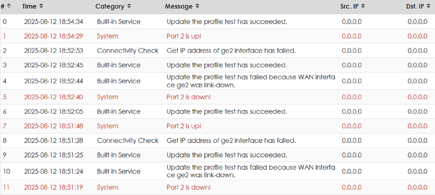Click the Time column header label
435x195 pixels.
29,6
